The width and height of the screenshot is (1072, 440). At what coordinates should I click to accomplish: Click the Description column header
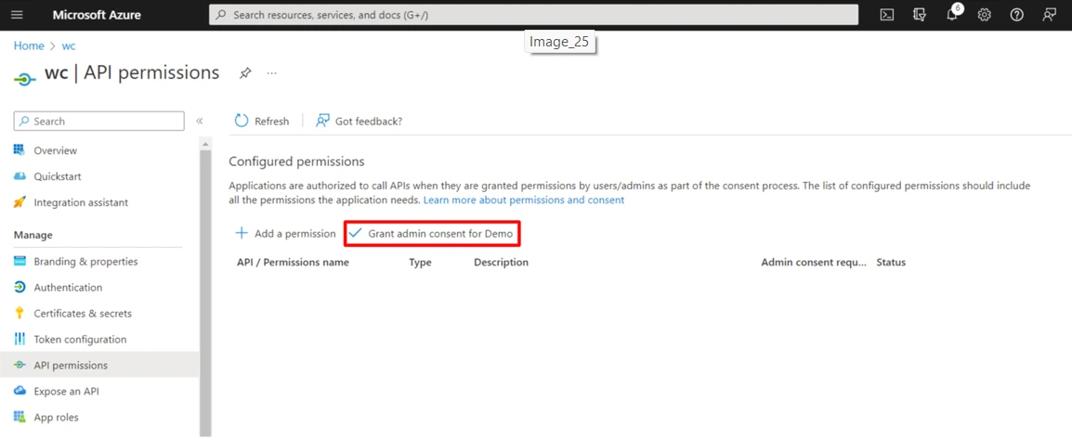click(501, 262)
